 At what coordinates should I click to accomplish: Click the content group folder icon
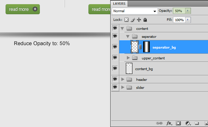[129, 28]
